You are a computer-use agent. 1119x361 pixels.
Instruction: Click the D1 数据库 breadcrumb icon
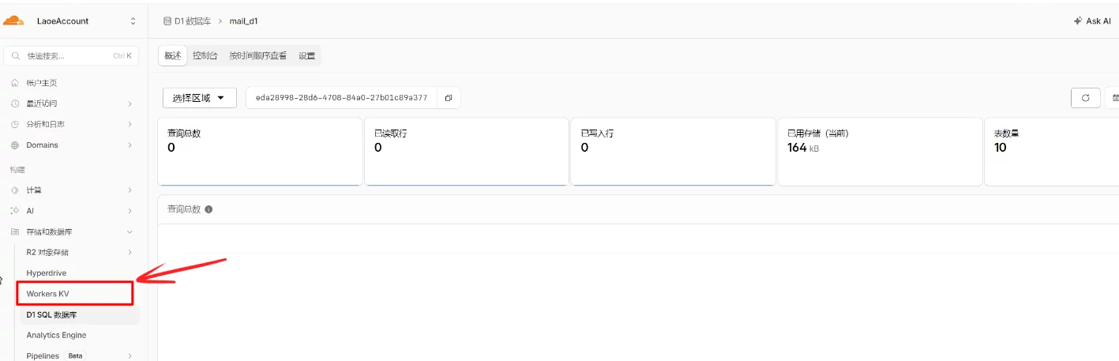coord(167,21)
